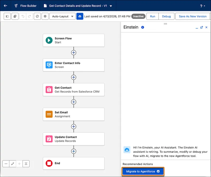The width and height of the screenshot is (211, 177).
Task: Open the Help question mark menu
Action: point(203,6)
